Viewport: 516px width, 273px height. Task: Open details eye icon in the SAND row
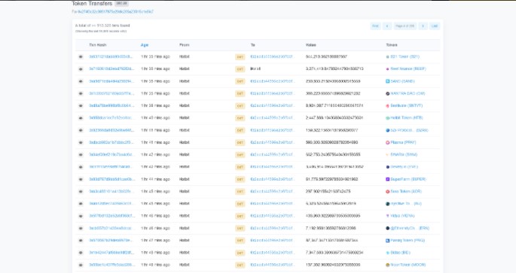(x=81, y=81)
